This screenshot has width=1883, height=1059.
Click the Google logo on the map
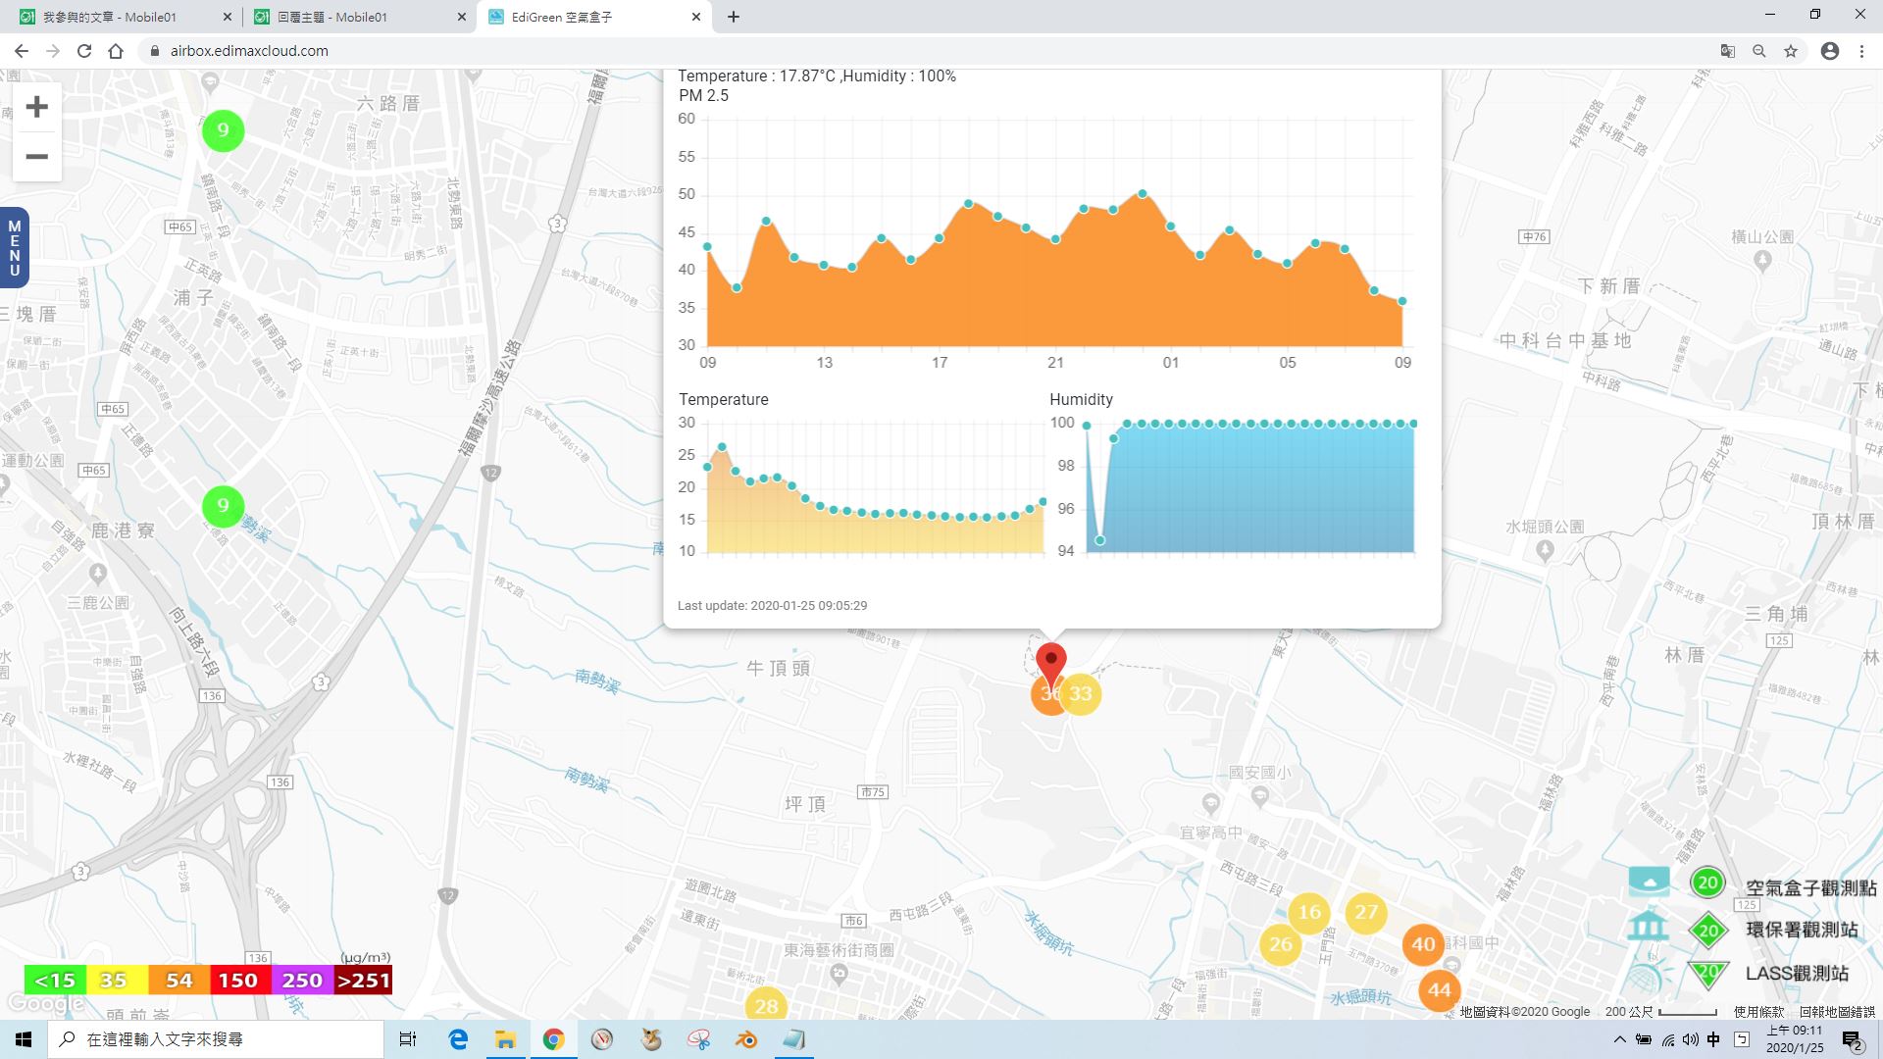click(x=45, y=1003)
